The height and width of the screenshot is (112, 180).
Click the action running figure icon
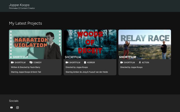(x=140, y=62)
